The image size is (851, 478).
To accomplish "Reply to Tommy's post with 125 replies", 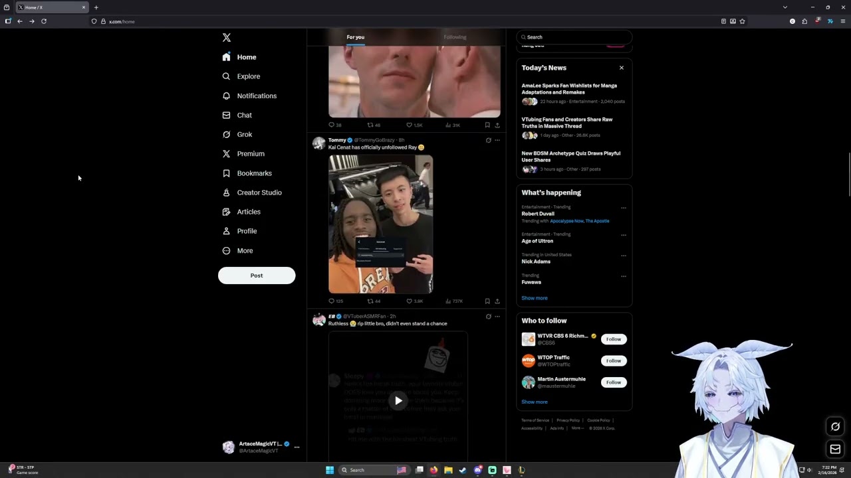I will (x=336, y=301).
